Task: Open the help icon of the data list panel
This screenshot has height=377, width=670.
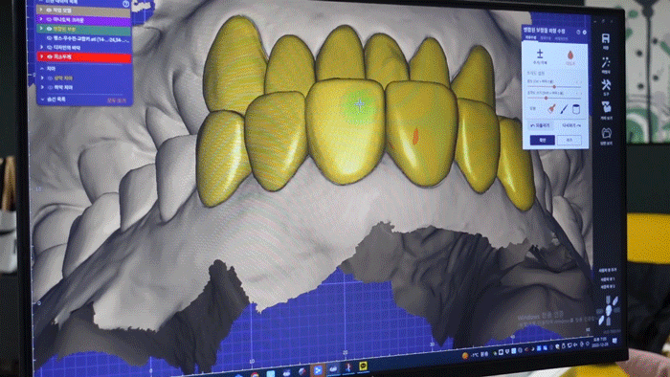Action: tap(125, 4)
